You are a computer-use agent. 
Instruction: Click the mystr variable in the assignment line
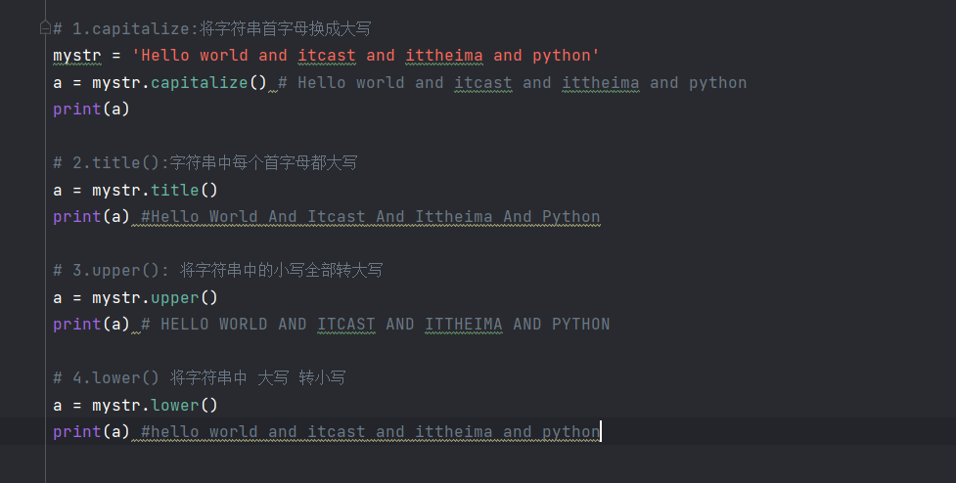point(77,56)
